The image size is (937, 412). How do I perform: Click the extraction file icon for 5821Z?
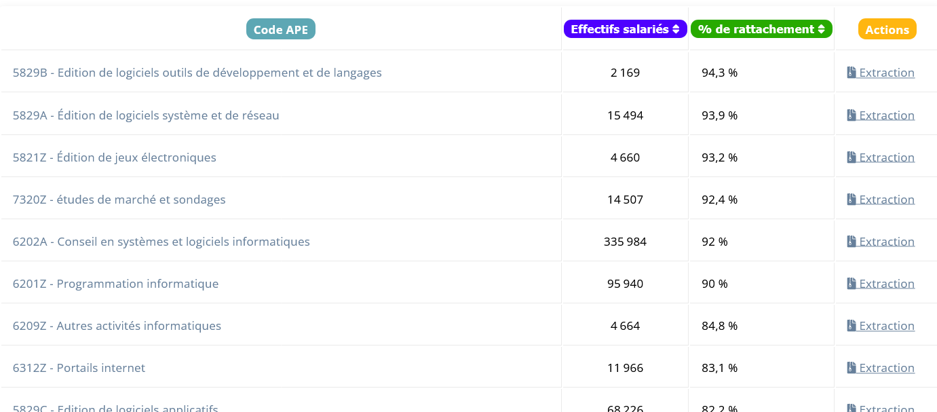(x=852, y=157)
